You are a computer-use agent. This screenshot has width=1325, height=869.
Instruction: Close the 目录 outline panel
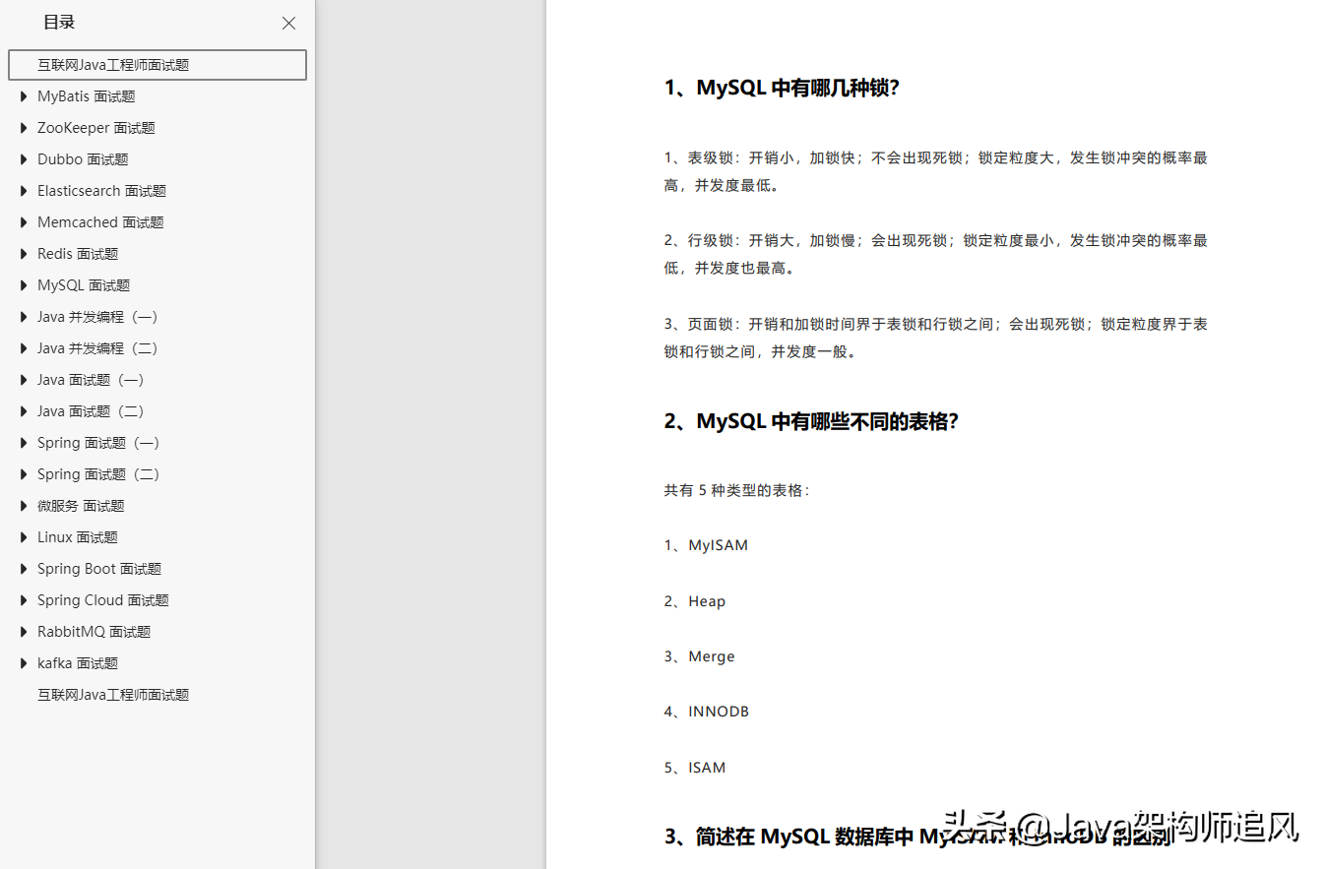click(288, 23)
